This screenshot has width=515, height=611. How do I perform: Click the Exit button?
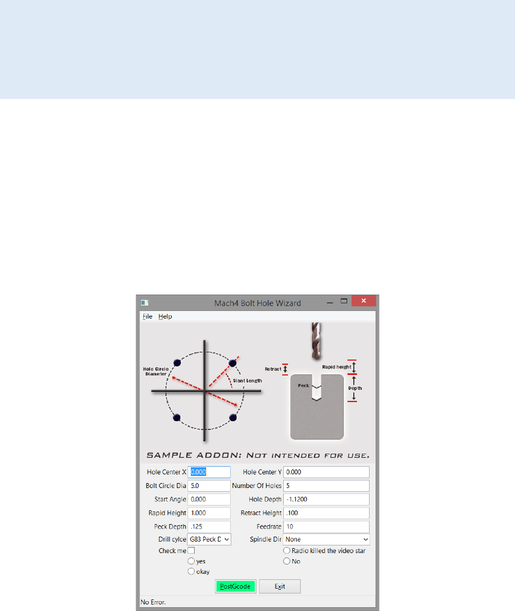[x=280, y=586]
